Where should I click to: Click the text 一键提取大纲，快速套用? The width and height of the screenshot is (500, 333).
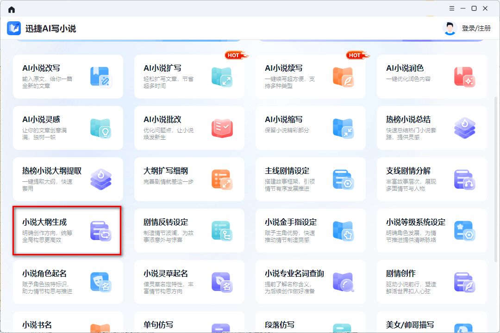[x=47, y=185]
